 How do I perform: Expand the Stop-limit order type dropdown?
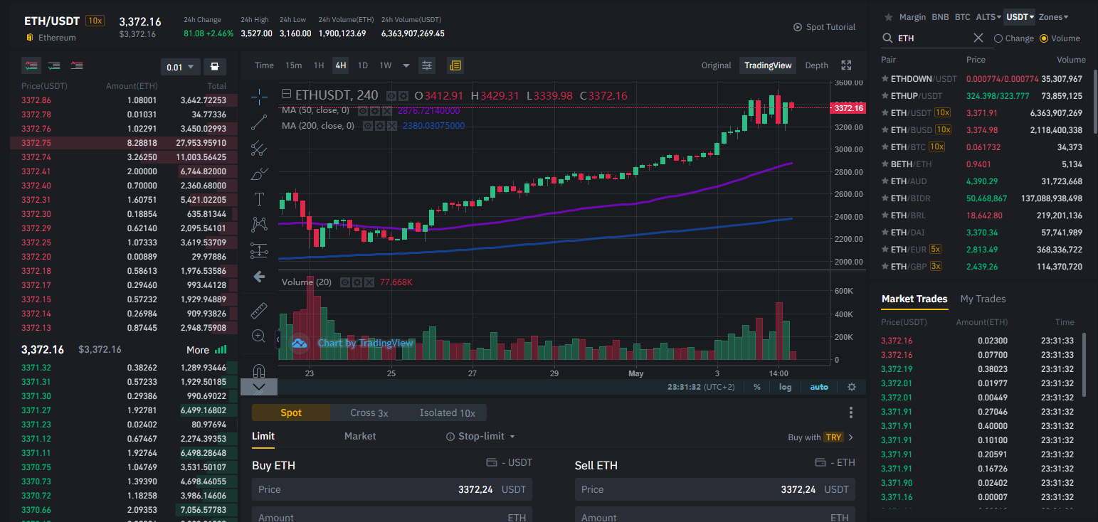480,436
